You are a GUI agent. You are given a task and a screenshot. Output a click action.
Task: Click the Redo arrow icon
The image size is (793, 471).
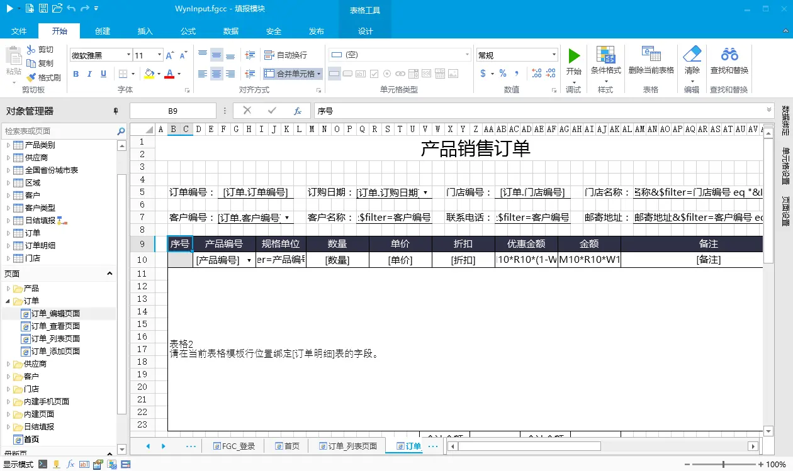tap(86, 8)
